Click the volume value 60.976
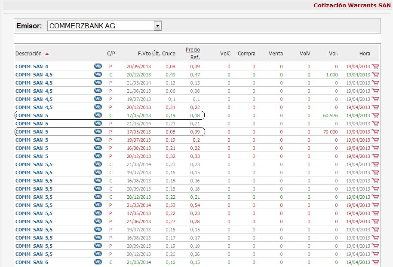The height and width of the screenshot is (267, 393). [330, 115]
